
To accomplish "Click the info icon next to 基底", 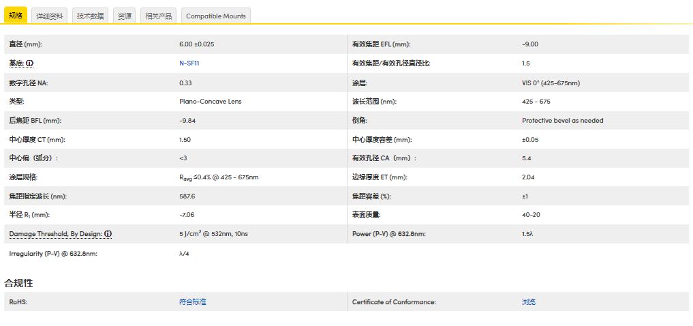I will click(29, 63).
